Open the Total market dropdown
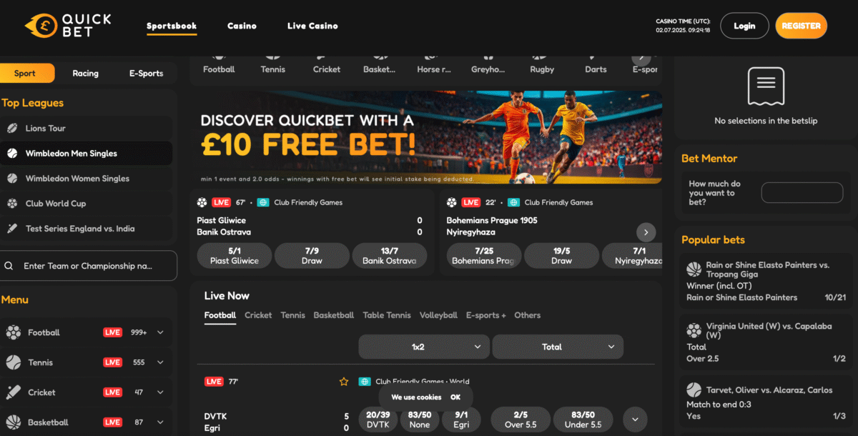 coord(558,347)
